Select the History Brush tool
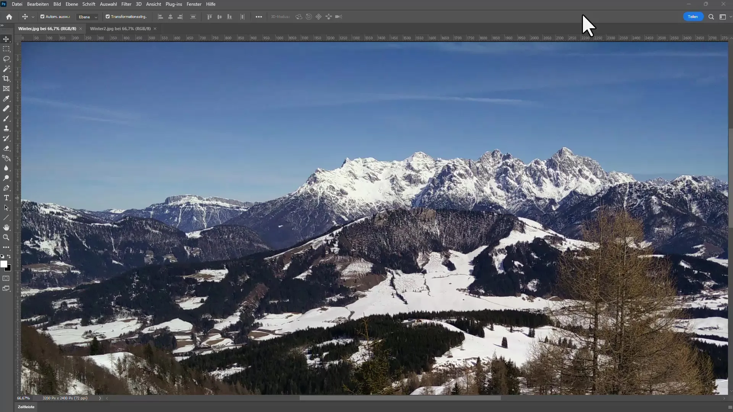This screenshot has height=412, width=733. click(x=6, y=138)
